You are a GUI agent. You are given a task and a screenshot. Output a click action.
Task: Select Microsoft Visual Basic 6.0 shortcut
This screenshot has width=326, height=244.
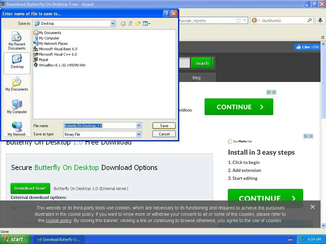55,49
